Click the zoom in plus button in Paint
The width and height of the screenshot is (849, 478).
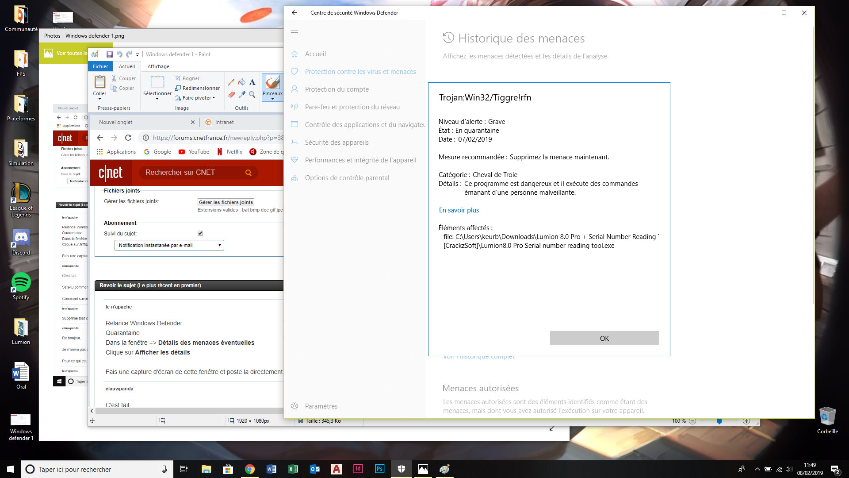746,421
